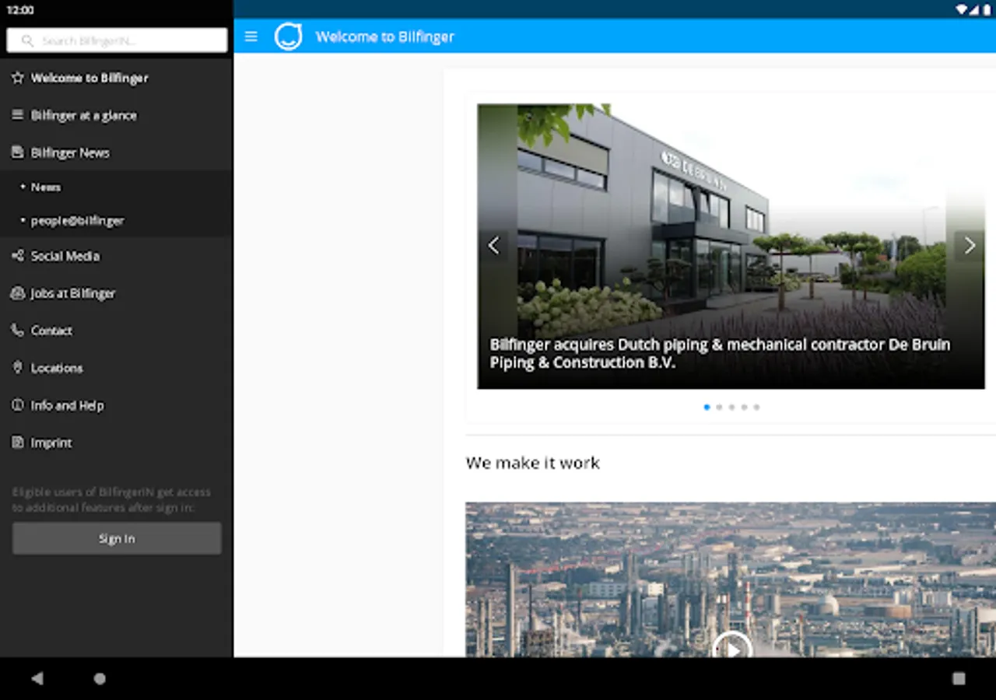Open Welcome to Bilfinger menu item
This screenshot has width=996, height=700.
coord(117,78)
